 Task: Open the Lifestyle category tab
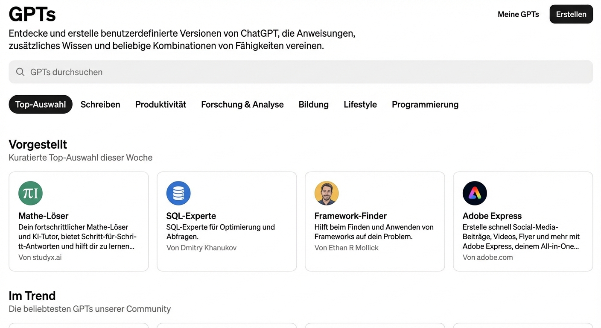(x=360, y=104)
